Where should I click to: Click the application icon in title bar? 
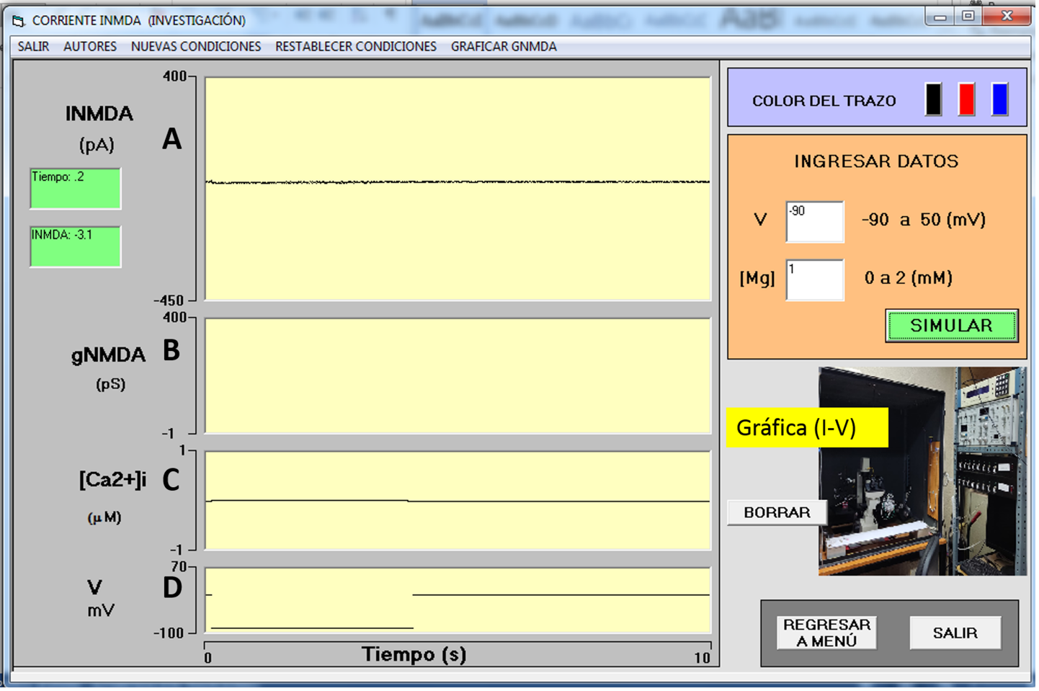point(19,21)
